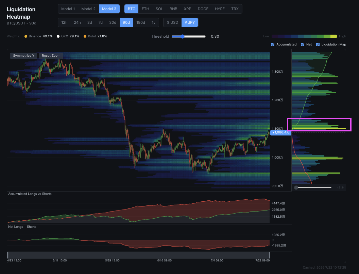Click the left handle of time range bar
The width and height of the screenshot is (359, 274).
pyautogui.click(x=8, y=255)
